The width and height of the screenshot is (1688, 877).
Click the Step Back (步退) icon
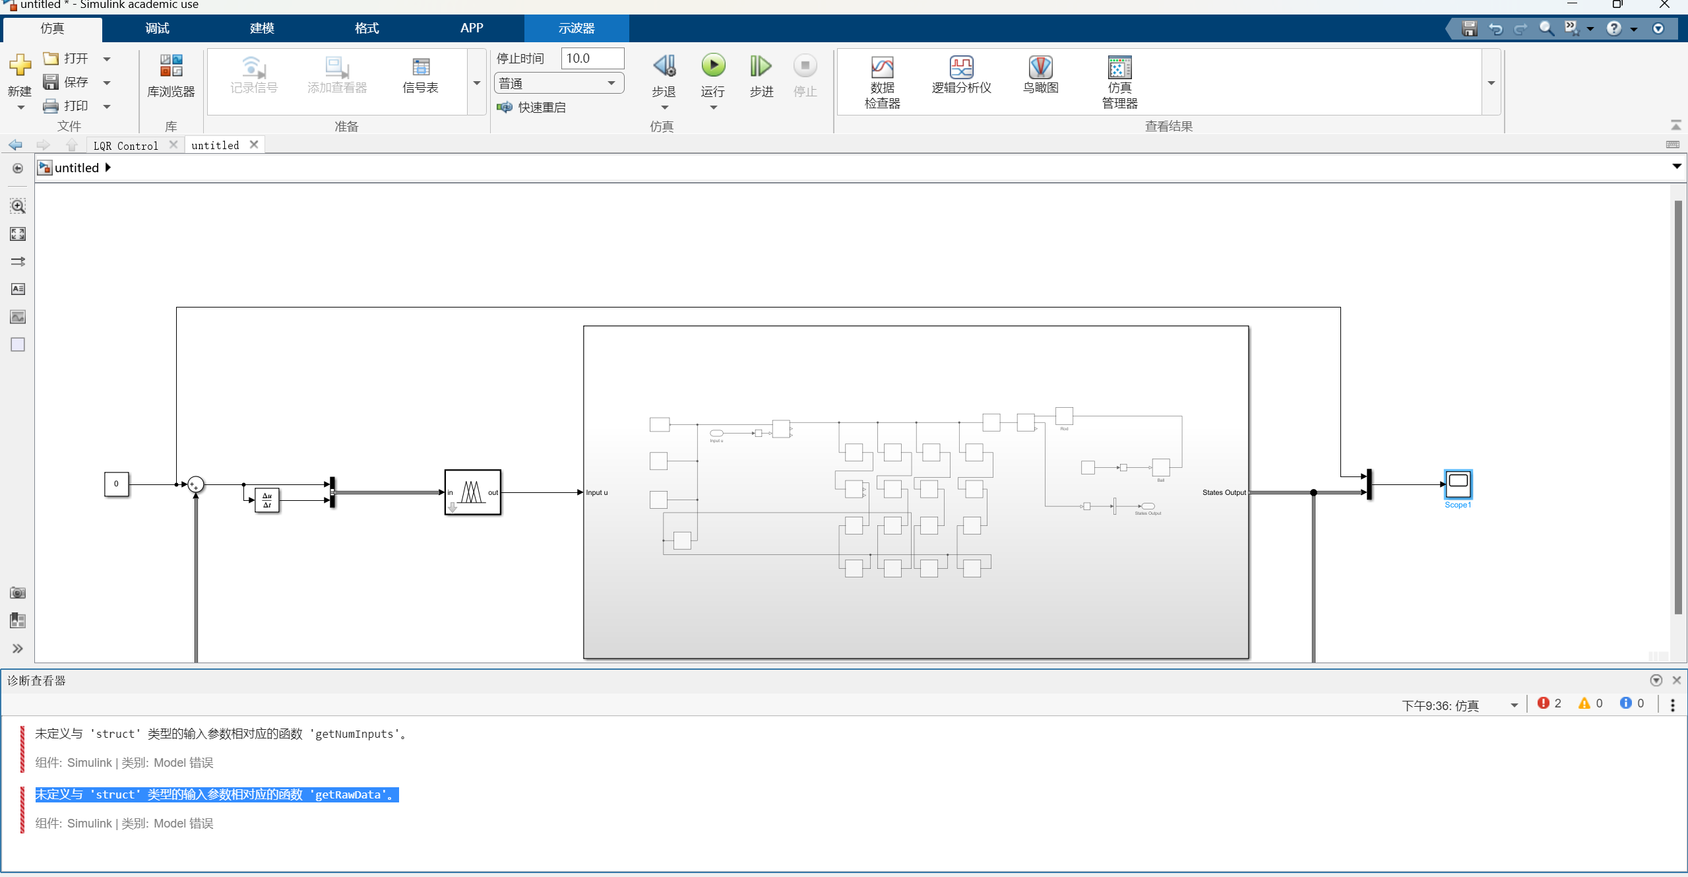tap(664, 66)
